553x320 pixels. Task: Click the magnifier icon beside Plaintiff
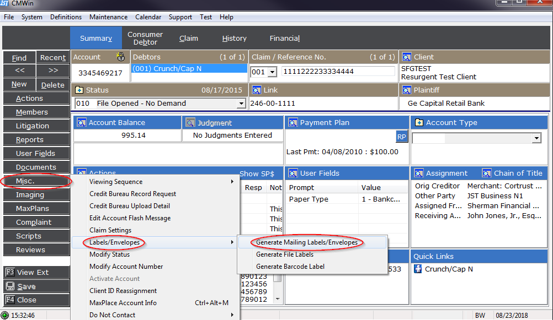pos(407,90)
